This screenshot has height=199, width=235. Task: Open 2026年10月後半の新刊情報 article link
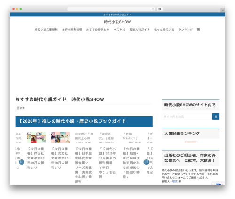[x=108, y=163]
